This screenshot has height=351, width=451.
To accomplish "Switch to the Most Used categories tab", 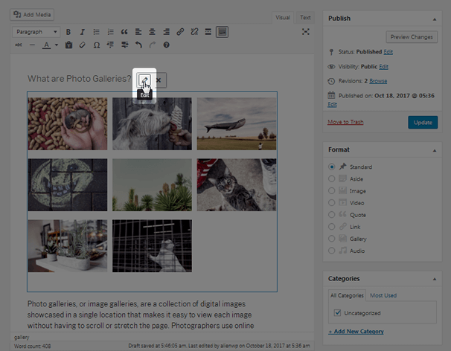I will [x=383, y=295].
